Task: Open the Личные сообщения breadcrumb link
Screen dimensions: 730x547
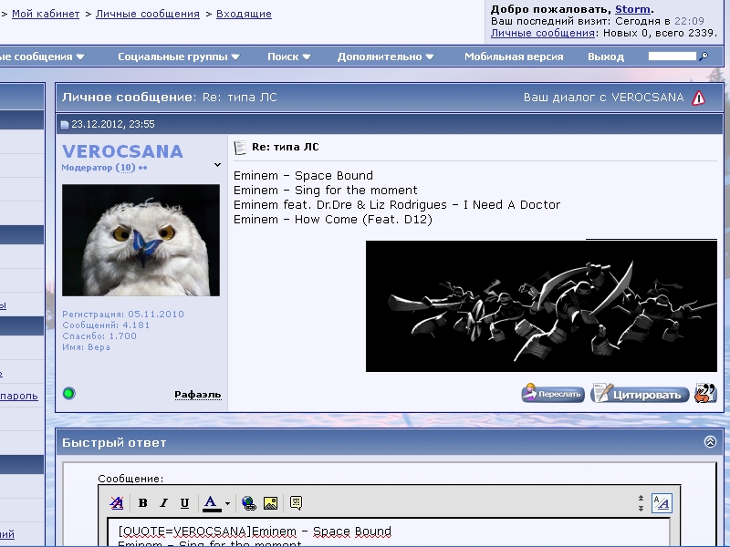Action: pos(148,14)
